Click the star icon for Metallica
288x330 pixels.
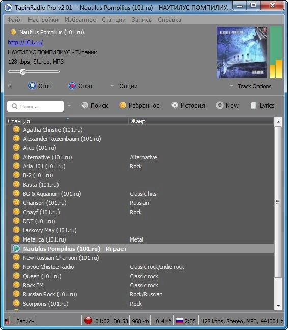click(16, 239)
